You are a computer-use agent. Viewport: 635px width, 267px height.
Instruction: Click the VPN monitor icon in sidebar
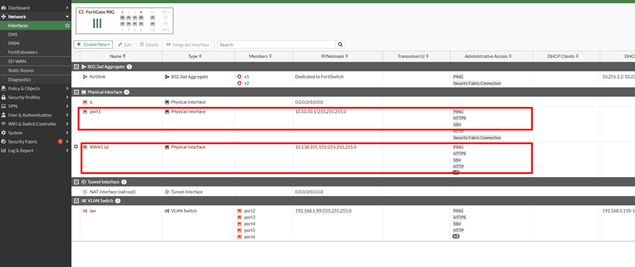pyautogui.click(x=4, y=106)
